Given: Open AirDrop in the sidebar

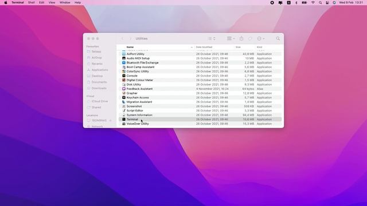Looking at the screenshot, I should 96,58.
